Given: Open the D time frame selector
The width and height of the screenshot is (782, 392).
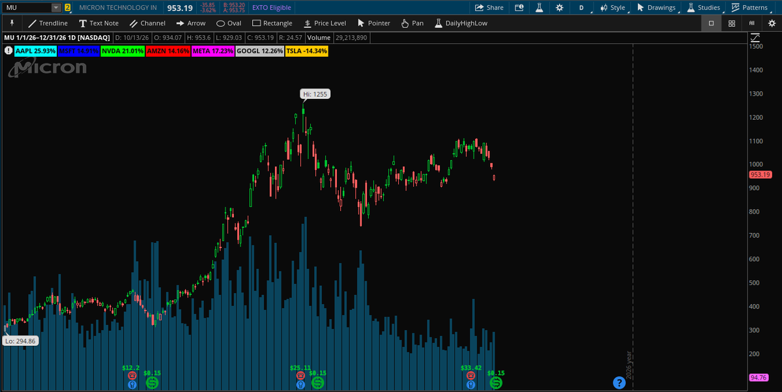Looking at the screenshot, I should 581,8.
